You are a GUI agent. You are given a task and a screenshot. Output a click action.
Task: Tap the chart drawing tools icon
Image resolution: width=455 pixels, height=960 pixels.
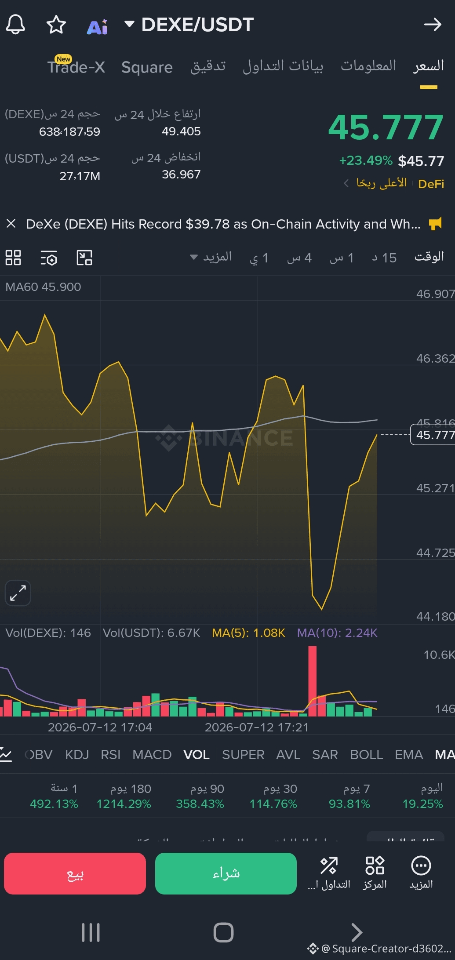click(x=84, y=258)
